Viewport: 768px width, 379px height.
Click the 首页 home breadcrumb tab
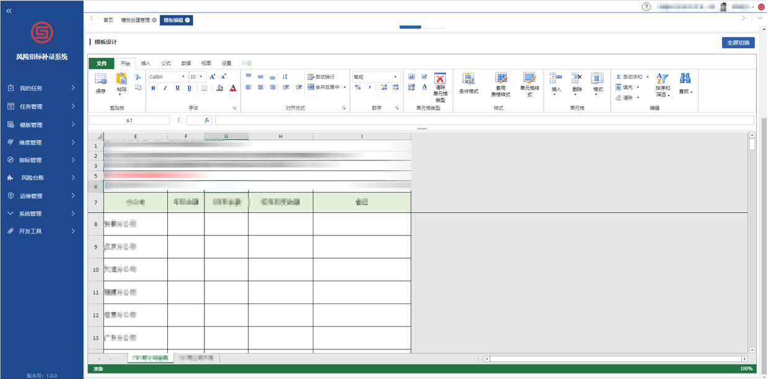108,20
